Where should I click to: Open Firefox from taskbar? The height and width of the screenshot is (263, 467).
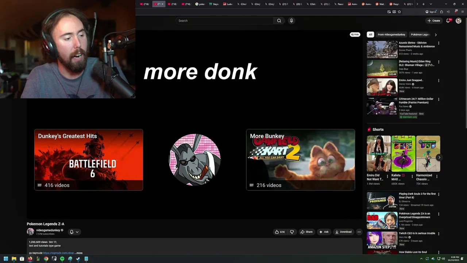tap(30, 259)
